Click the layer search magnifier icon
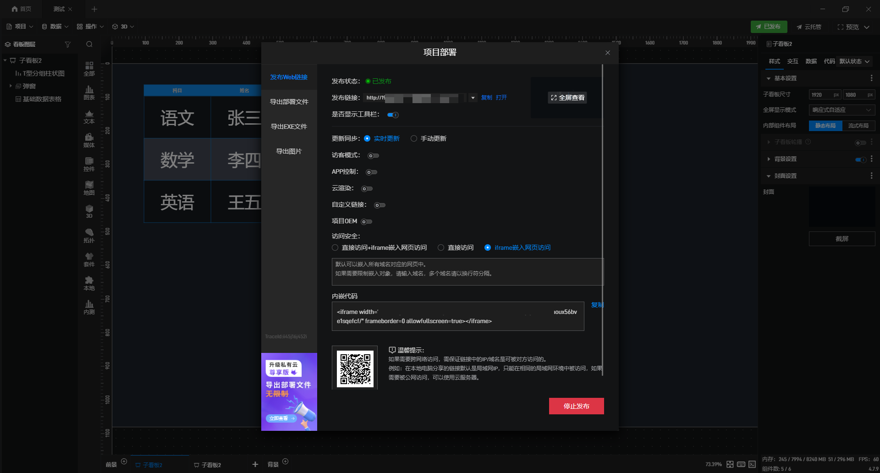 [89, 44]
